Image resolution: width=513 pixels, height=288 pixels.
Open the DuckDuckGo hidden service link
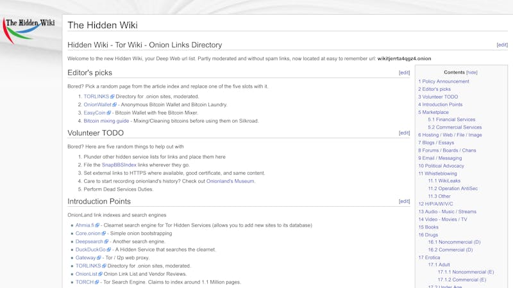click(90, 250)
